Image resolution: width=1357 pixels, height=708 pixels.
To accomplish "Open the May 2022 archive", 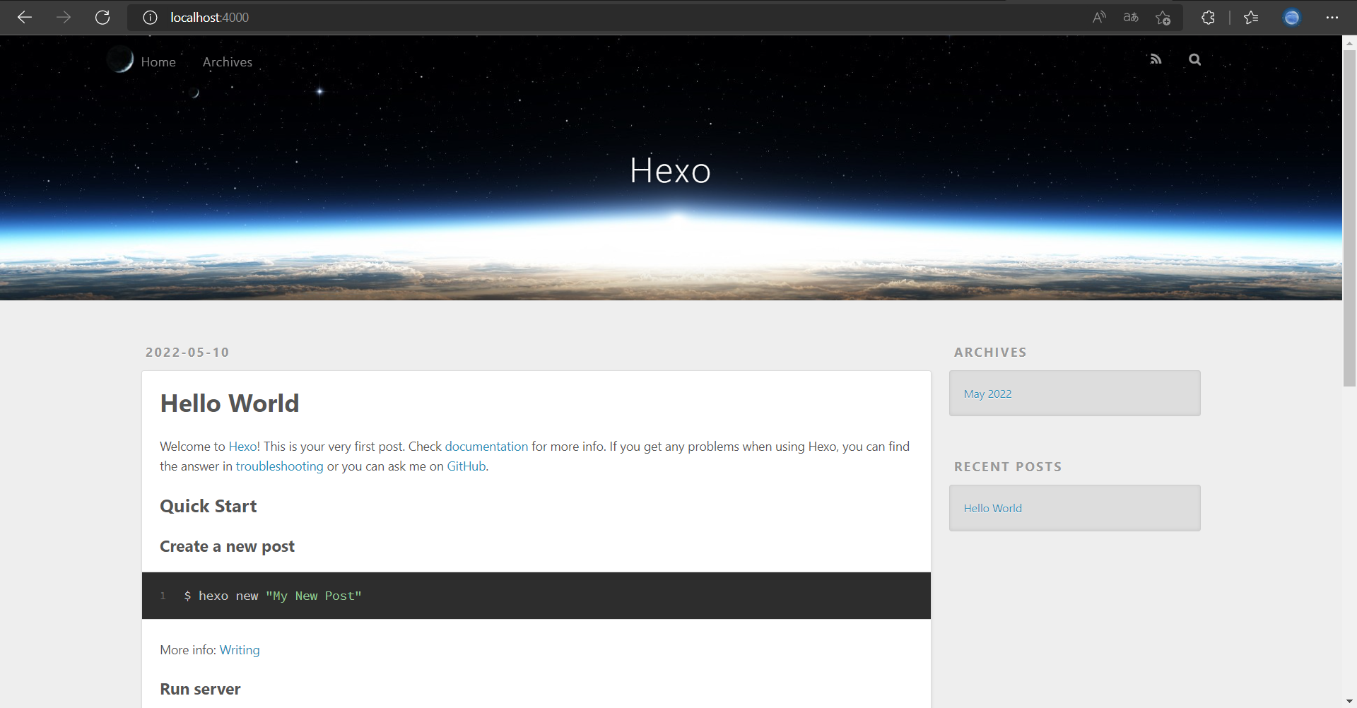I will (x=987, y=394).
